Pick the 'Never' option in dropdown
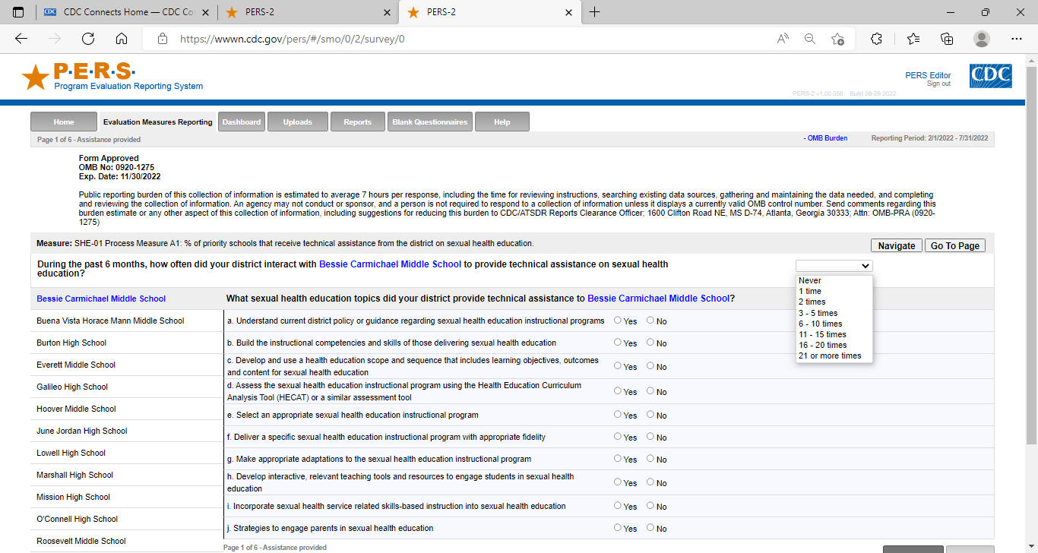Image resolution: width=1038 pixels, height=553 pixels. [x=810, y=280]
